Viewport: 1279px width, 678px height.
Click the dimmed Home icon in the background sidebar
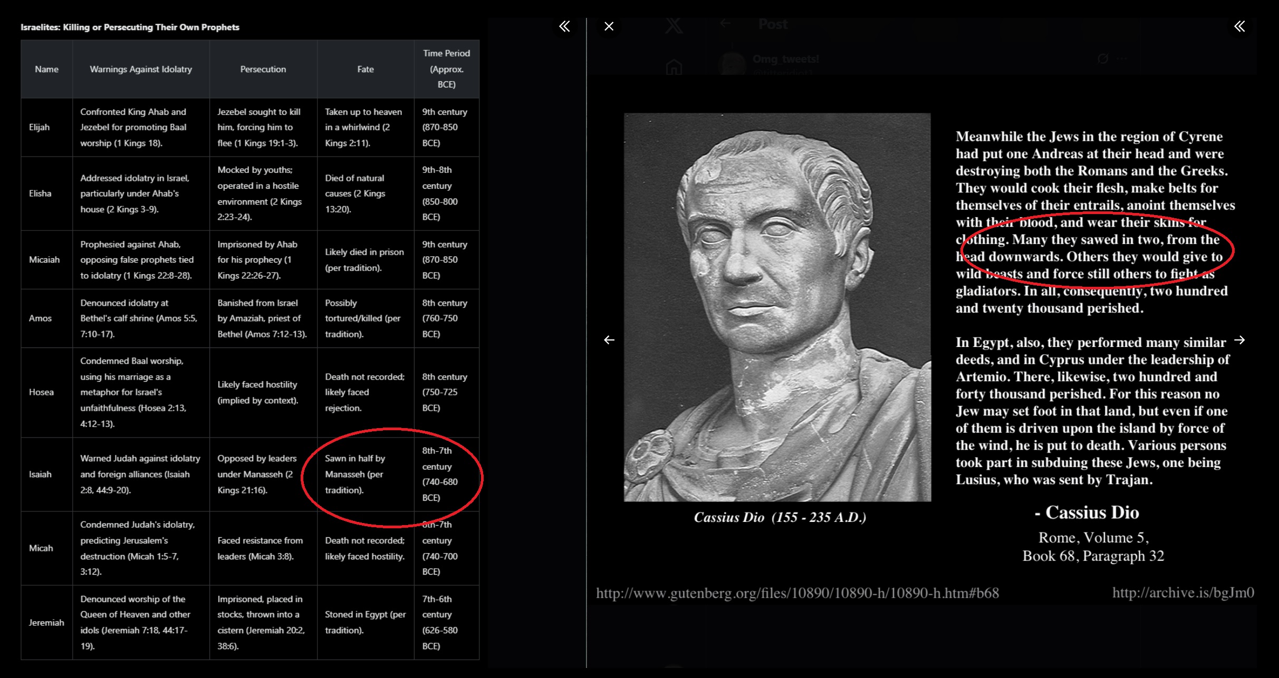[674, 67]
